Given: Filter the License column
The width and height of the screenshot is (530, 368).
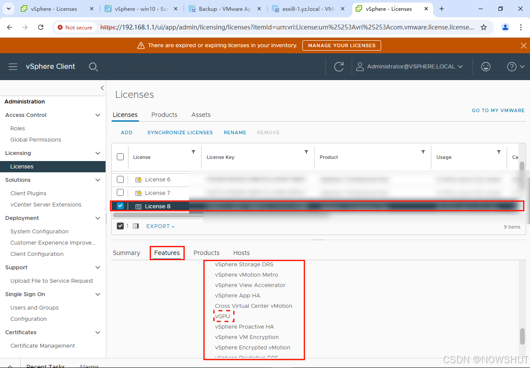Looking at the screenshot, I should click(x=193, y=152).
